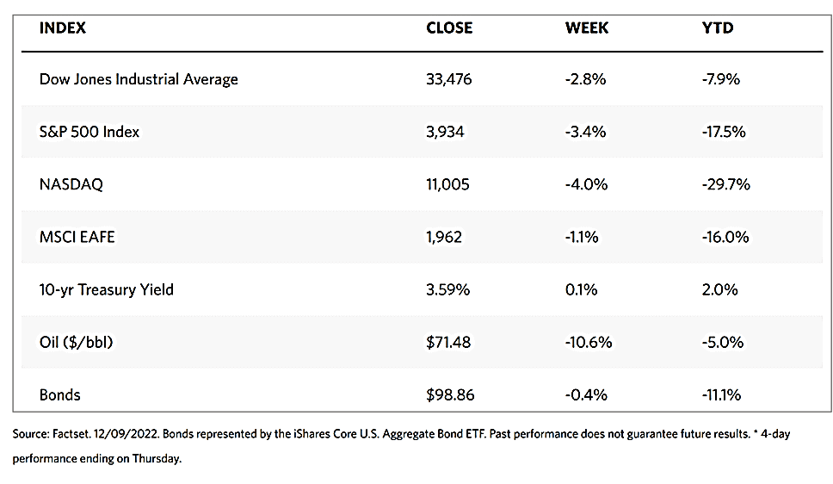
Task: Click the INDEX column header
Action: (63, 28)
